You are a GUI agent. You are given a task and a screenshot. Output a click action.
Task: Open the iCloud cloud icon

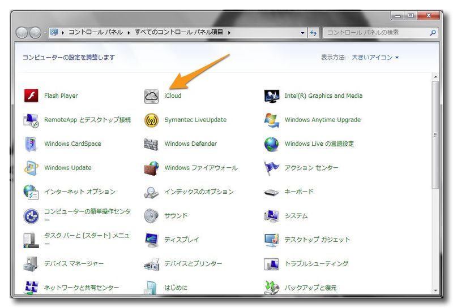pos(151,96)
